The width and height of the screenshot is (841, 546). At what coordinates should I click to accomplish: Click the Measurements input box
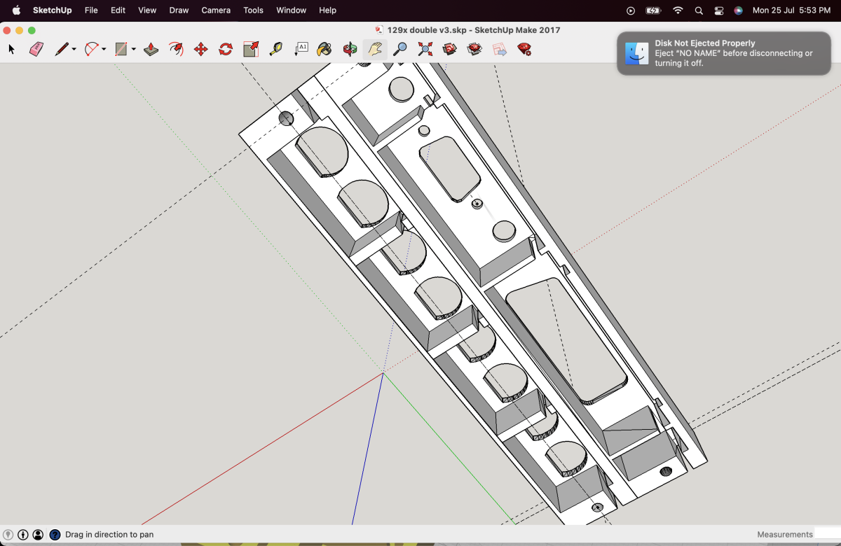(x=828, y=534)
